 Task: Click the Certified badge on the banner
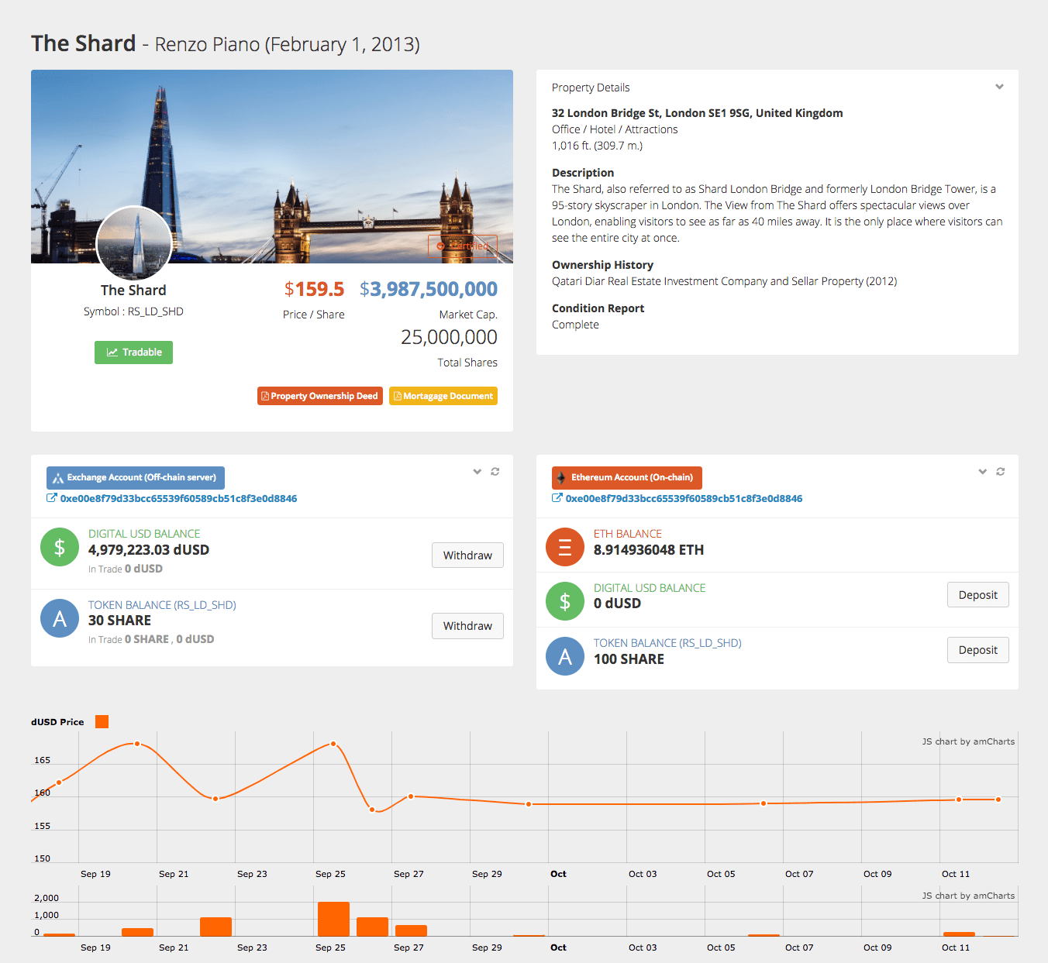463,246
